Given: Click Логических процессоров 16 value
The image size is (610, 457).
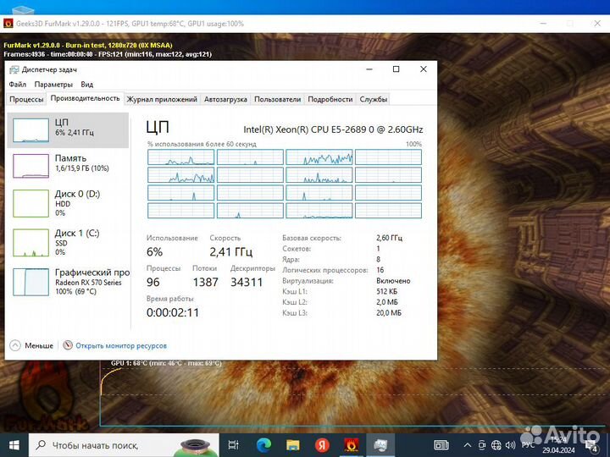Looking at the screenshot, I should tap(380, 270).
